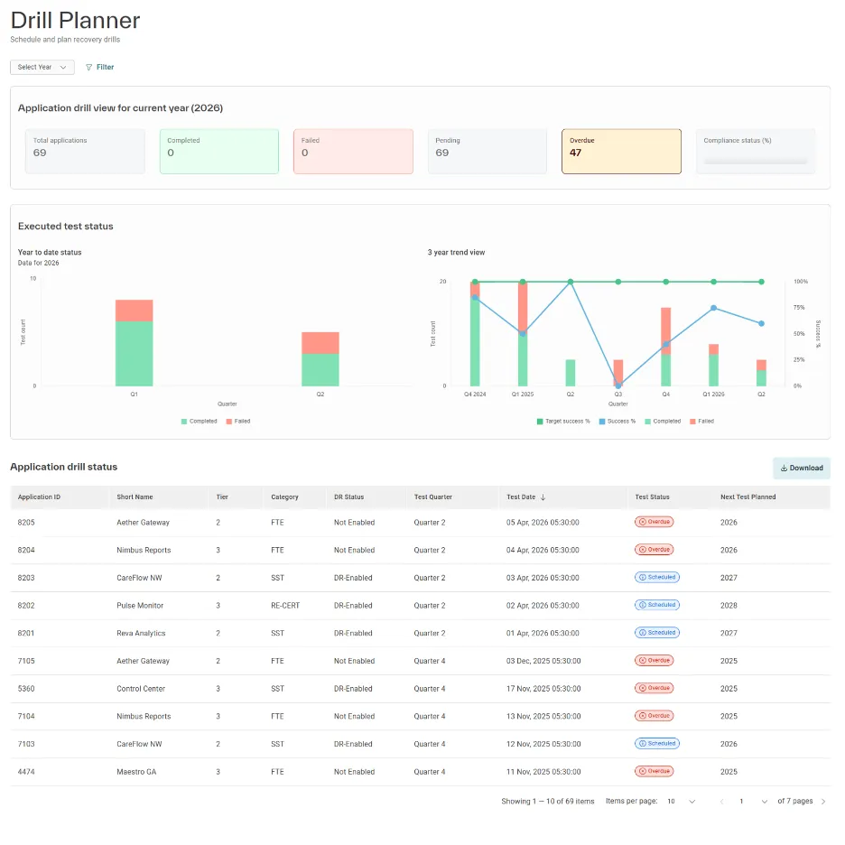Click the Compliance status progress bar
Viewport: 845px width, 845px height.
[755, 161]
